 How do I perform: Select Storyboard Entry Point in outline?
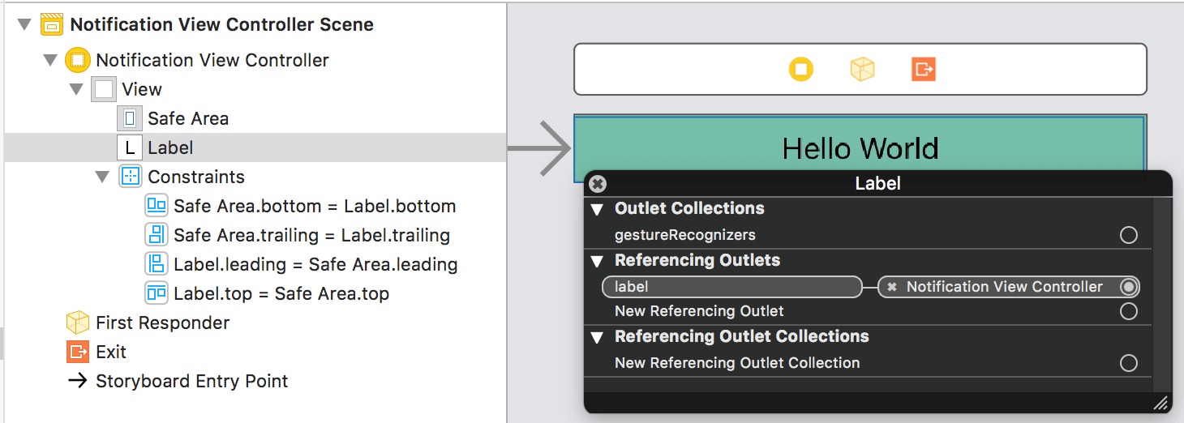click(x=191, y=381)
